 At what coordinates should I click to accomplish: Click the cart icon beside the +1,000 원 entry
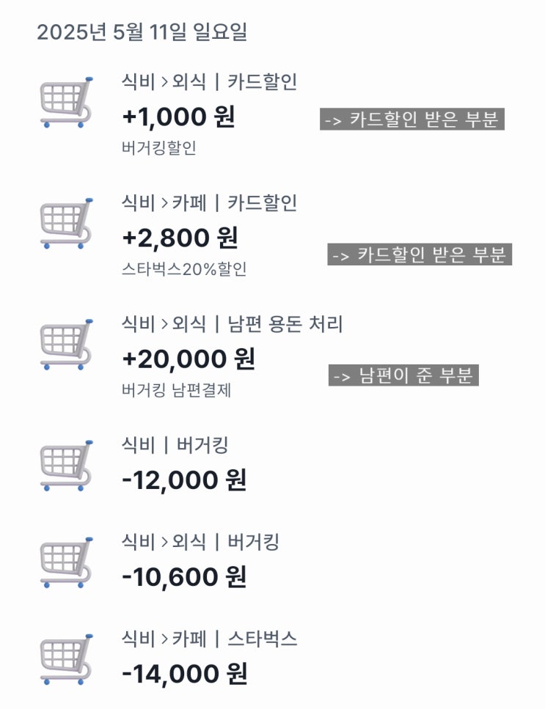(x=66, y=103)
